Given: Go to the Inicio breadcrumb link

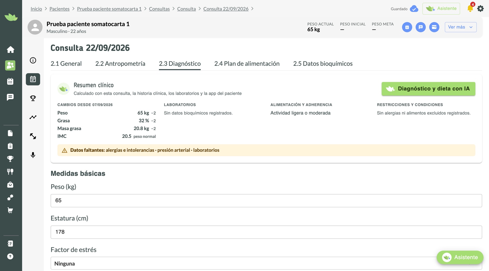Looking at the screenshot, I should [36, 9].
